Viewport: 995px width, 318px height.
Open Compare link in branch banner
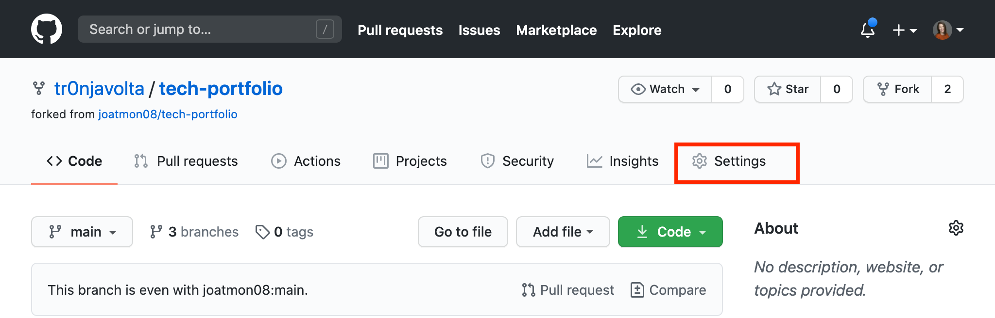(668, 290)
